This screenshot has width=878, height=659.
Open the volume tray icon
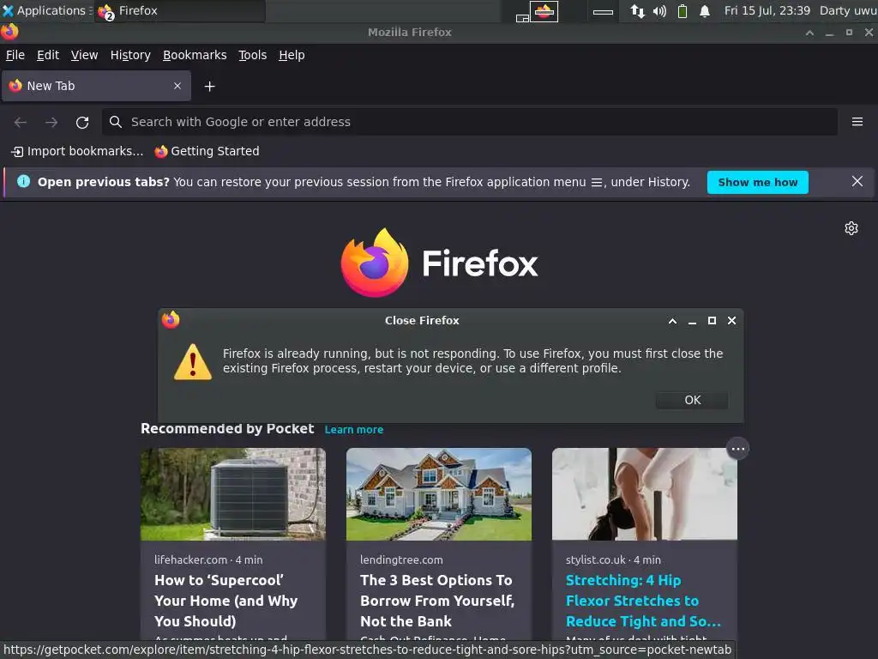pyautogui.click(x=659, y=10)
